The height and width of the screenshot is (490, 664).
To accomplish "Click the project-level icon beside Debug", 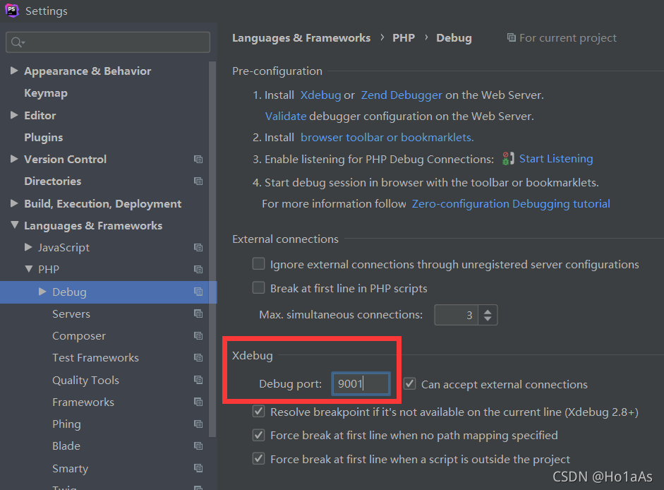I will coord(198,292).
